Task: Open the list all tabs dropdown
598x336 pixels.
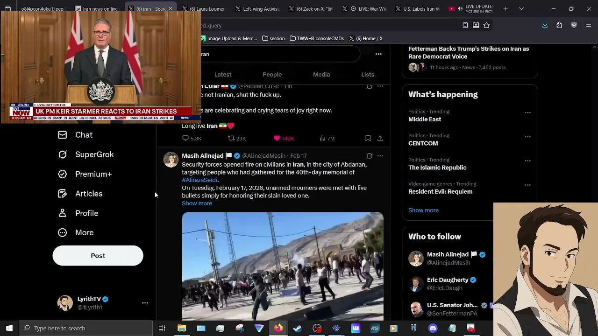Action: [x=521, y=9]
